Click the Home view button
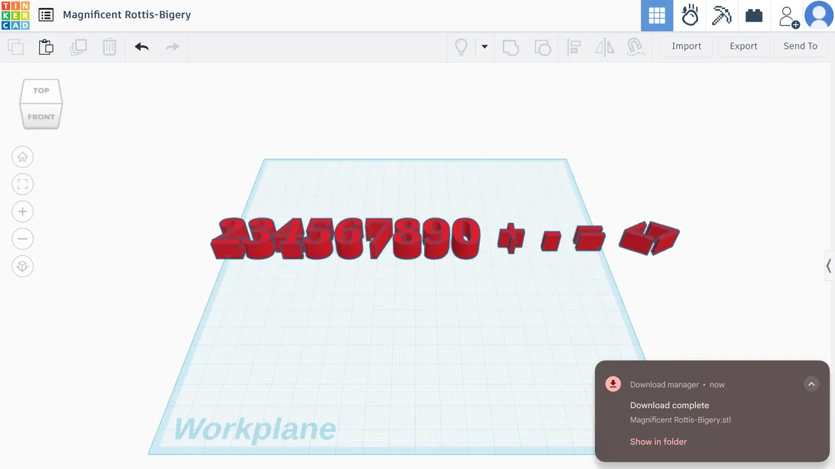Viewport: 835px width, 469px height. [23, 157]
